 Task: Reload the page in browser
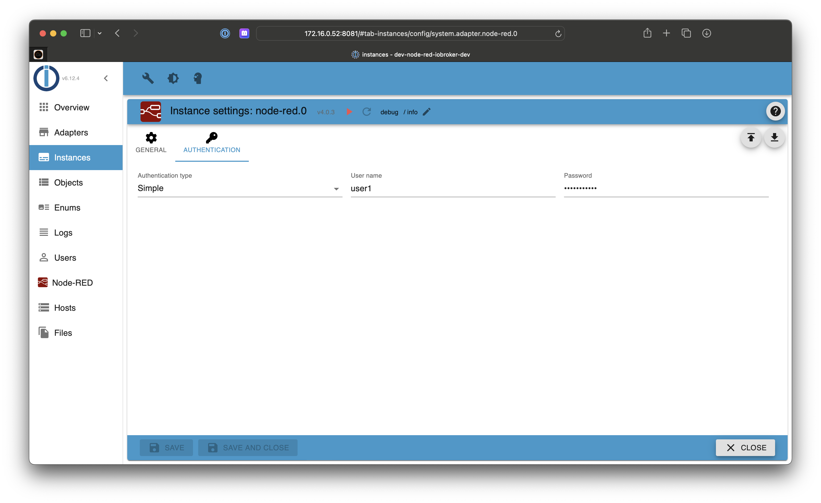click(558, 34)
